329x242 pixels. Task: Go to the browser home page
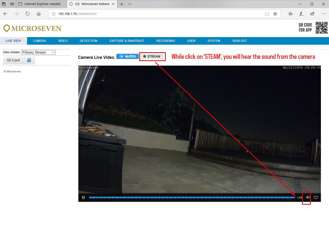point(39,14)
